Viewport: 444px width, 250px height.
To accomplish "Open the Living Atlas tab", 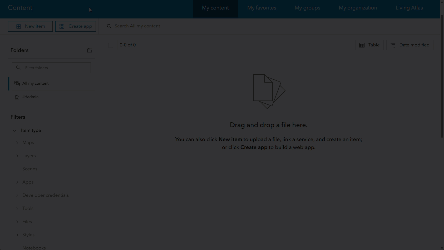I will click(409, 8).
